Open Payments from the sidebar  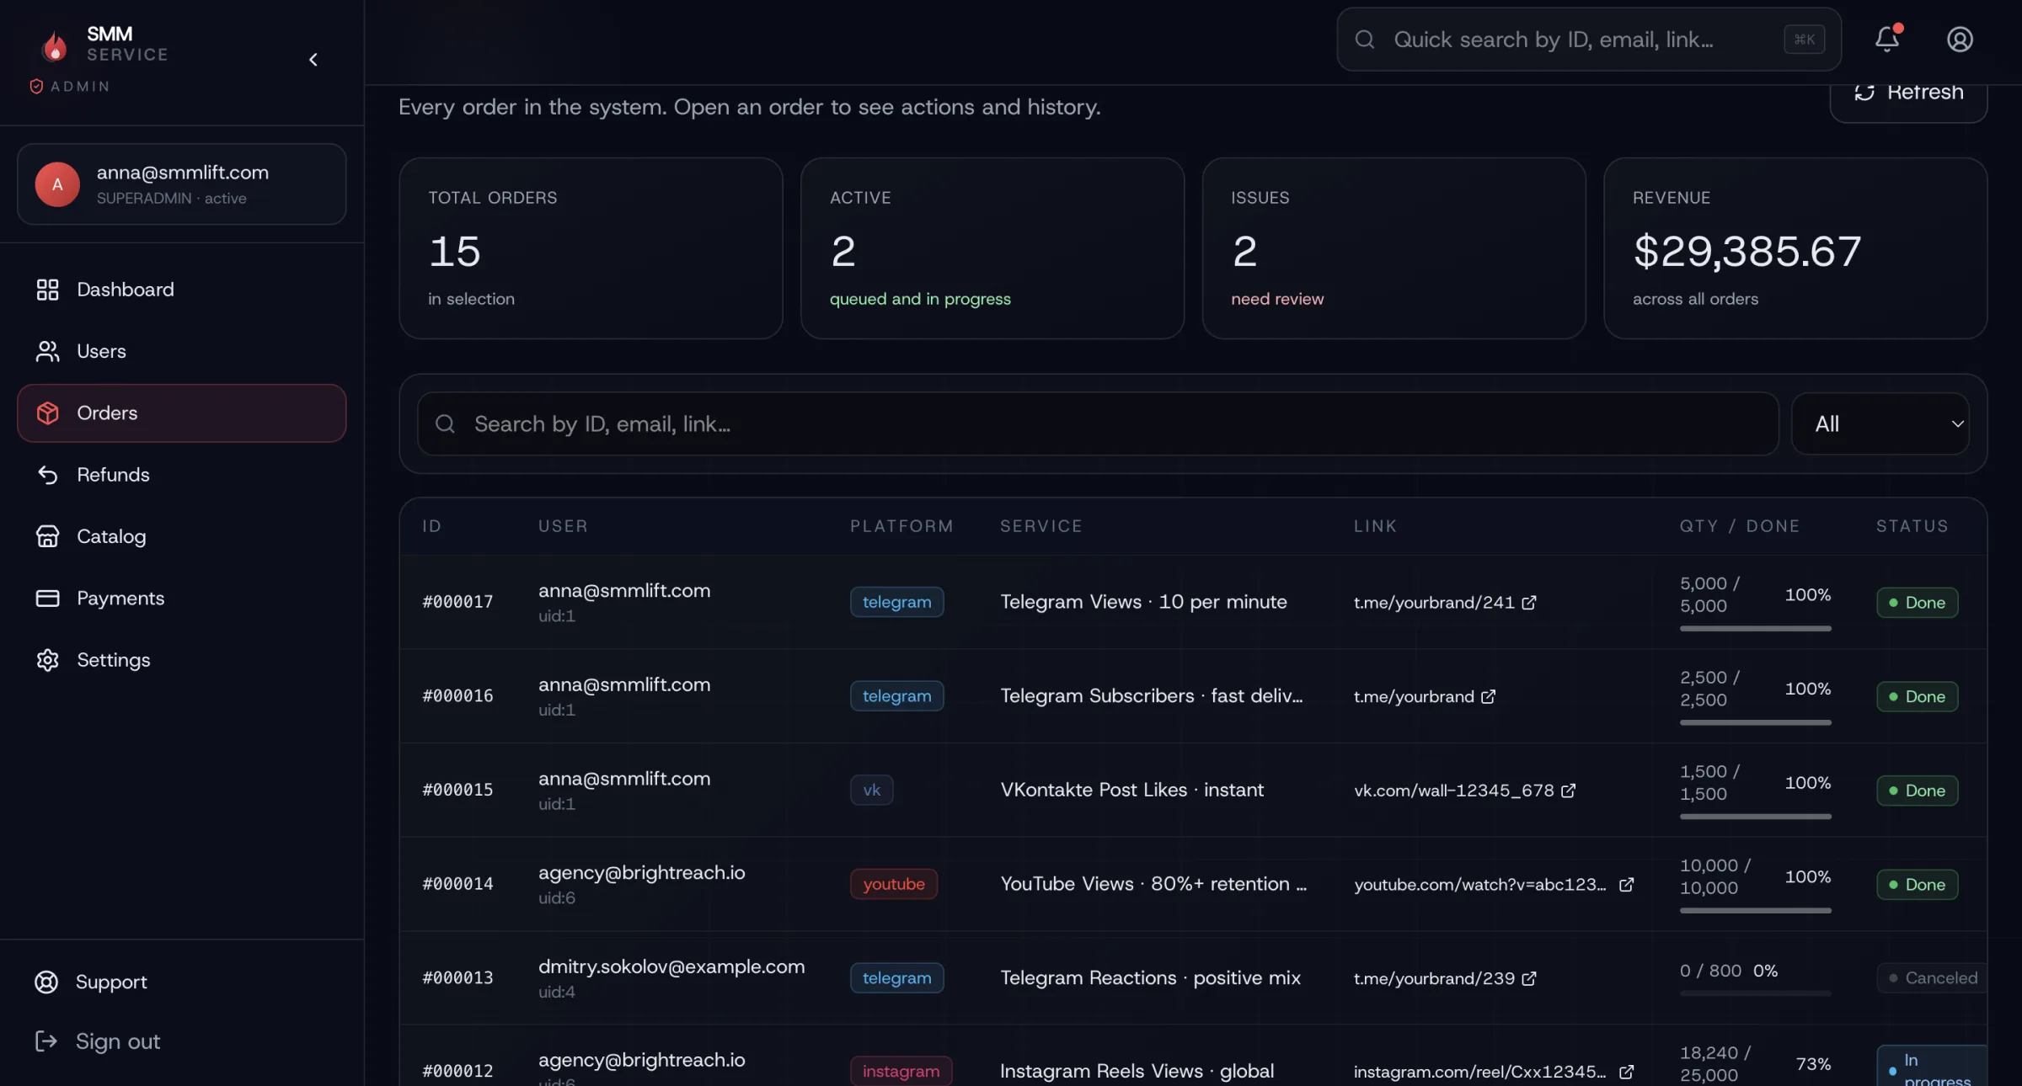[x=120, y=599]
